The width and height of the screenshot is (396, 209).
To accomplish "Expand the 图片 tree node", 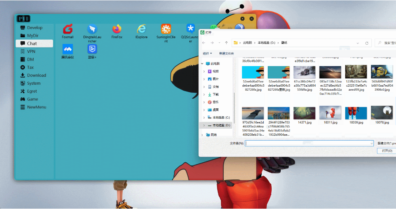I will click(204, 79).
